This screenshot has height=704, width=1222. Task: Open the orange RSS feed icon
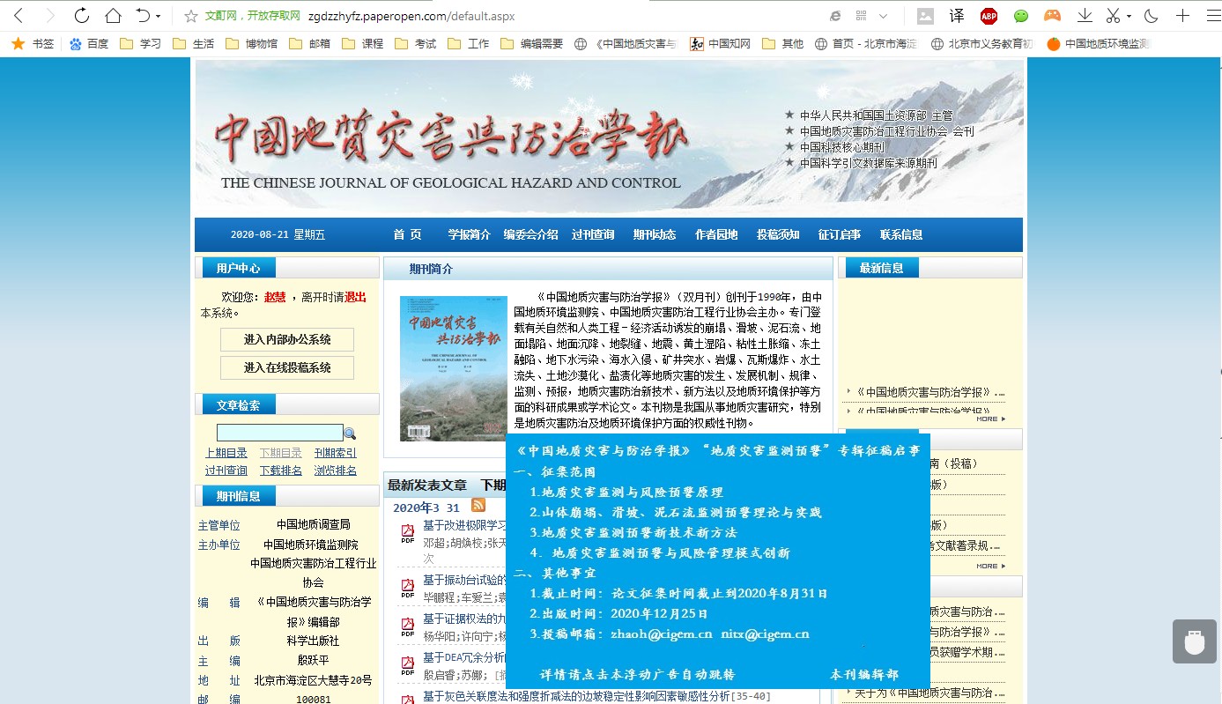pyautogui.click(x=478, y=505)
